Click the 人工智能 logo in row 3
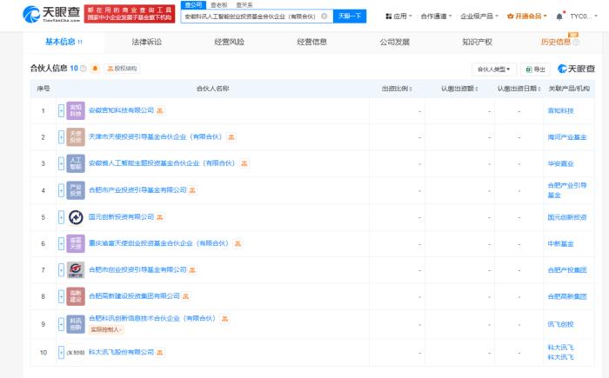Viewport: 609px width, 378px height. point(76,163)
